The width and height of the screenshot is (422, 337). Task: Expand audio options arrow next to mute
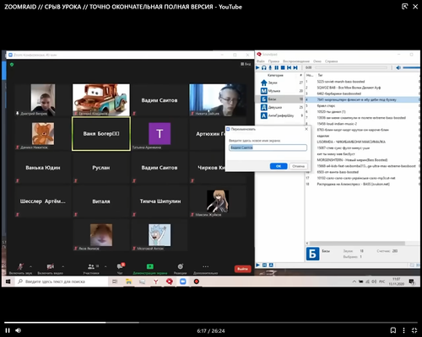30,266
